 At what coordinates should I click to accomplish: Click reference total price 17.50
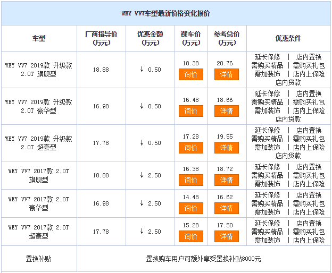coord(225,225)
